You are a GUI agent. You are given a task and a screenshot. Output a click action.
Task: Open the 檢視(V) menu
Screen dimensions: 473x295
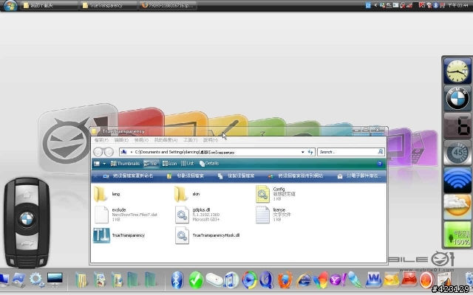[141, 140]
